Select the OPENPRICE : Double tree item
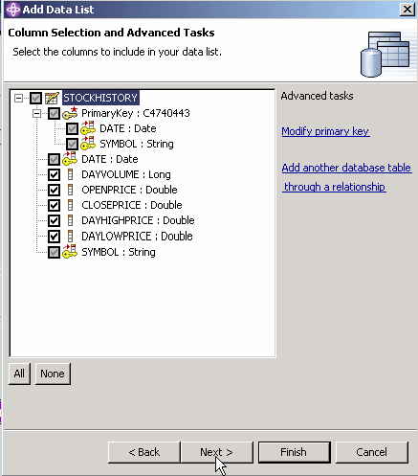Screen dimensions: 418x476 [x=129, y=190]
